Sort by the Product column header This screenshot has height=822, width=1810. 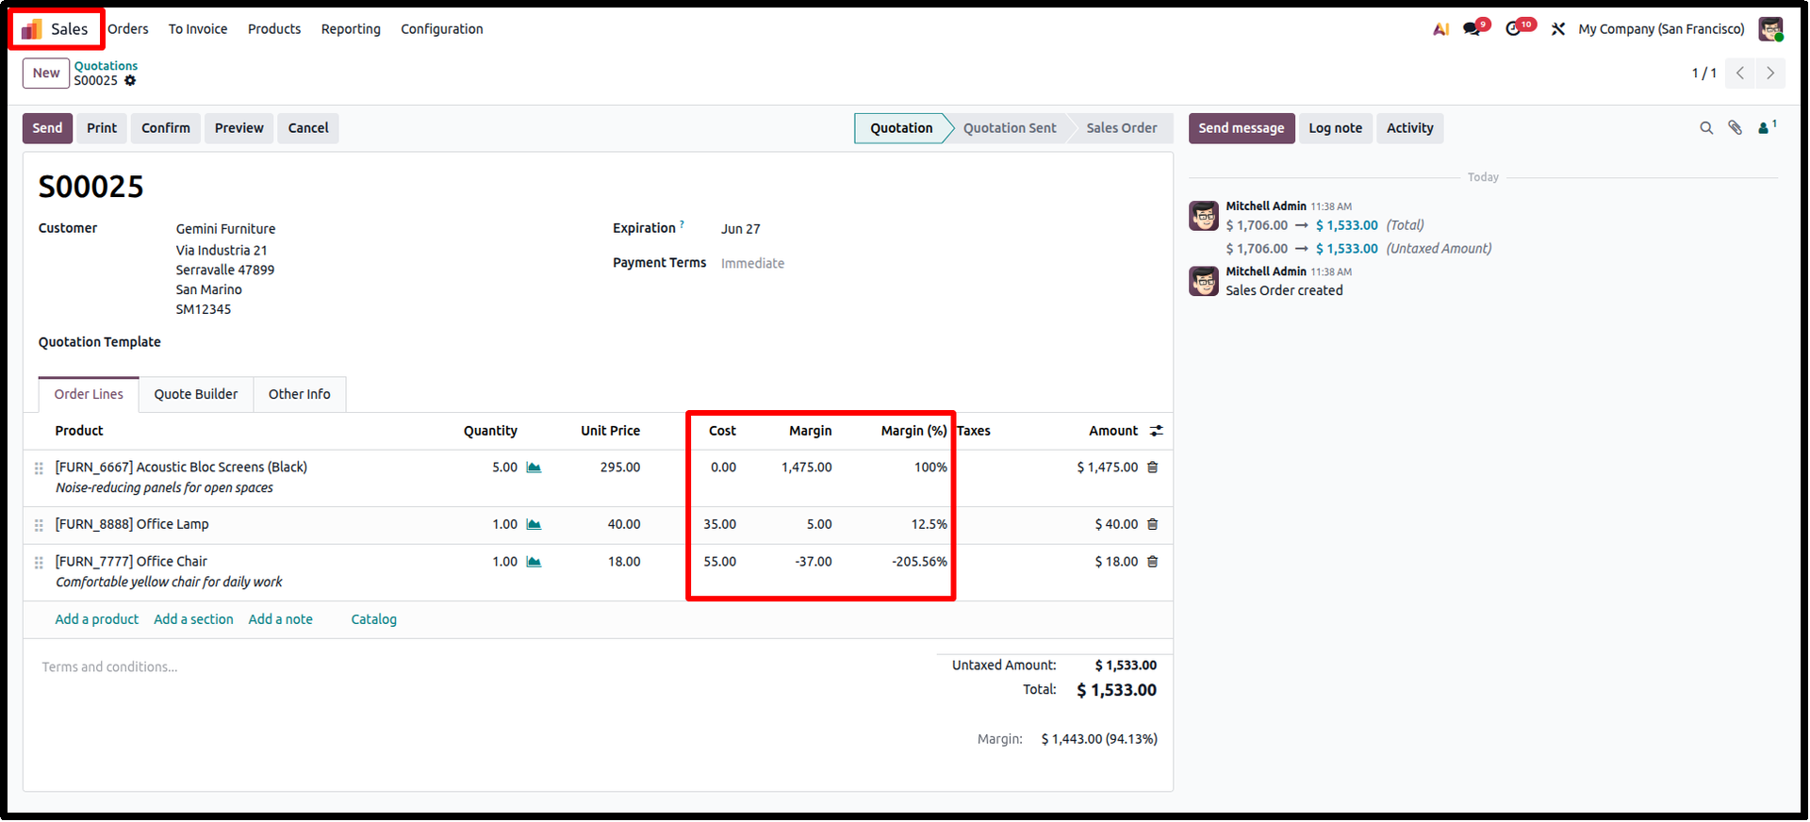click(79, 431)
